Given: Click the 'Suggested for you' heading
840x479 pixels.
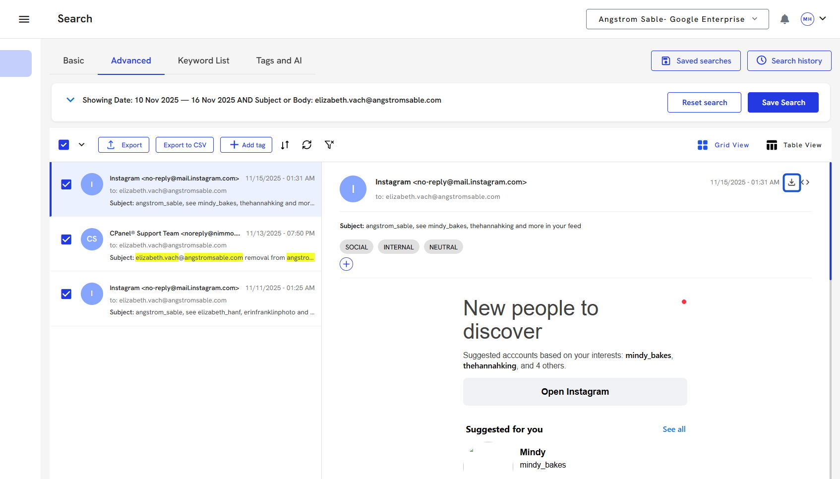Looking at the screenshot, I should (x=504, y=429).
